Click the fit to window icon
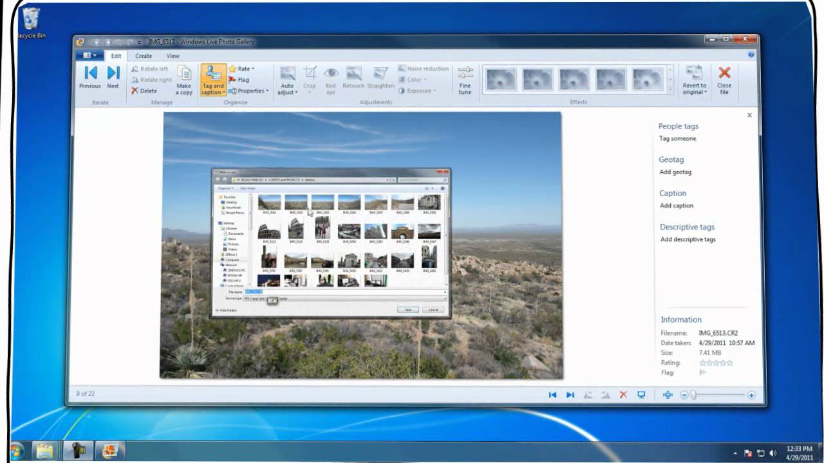This screenshot has width=824, height=463. click(668, 395)
